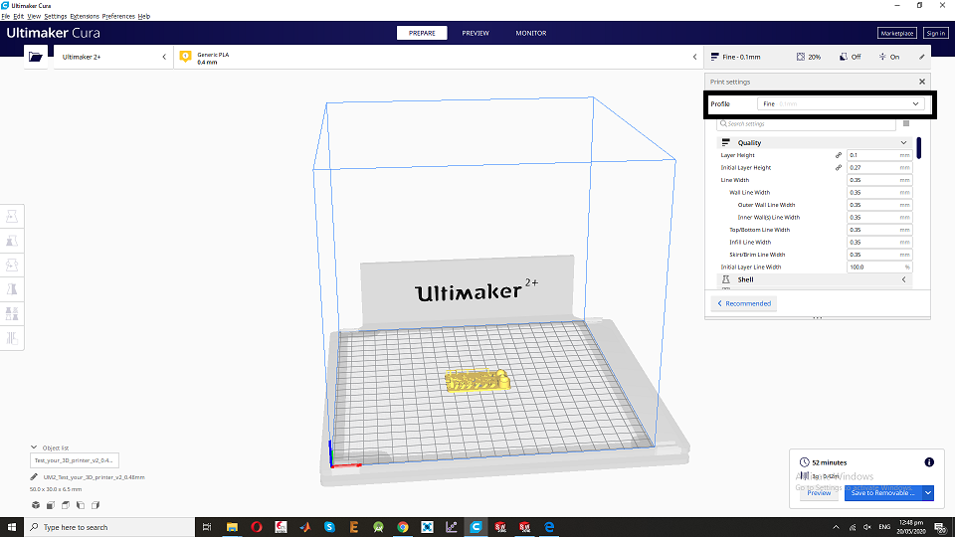Switch to PREVIEW stage
Image resolution: width=955 pixels, height=537 pixels.
click(x=476, y=33)
